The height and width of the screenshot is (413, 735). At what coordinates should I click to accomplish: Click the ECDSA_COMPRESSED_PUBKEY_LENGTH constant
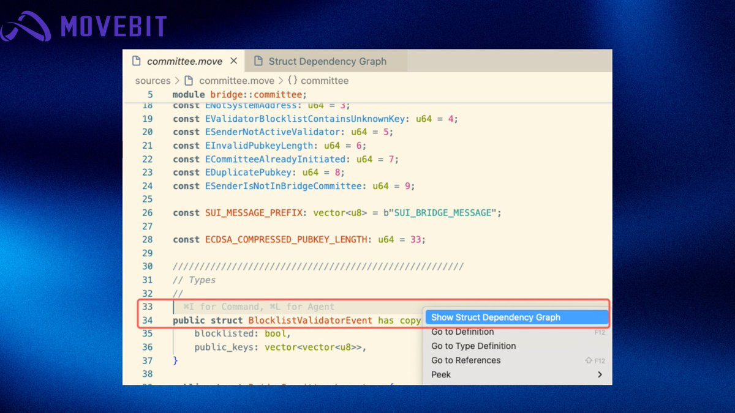coord(285,240)
